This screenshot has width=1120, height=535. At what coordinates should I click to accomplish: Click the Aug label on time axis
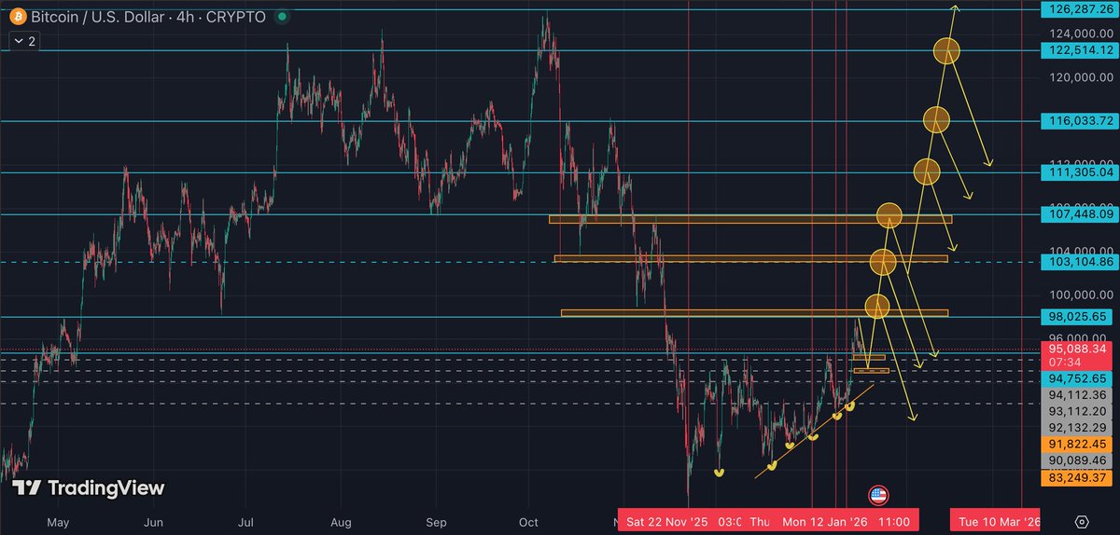pyautogui.click(x=341, y=521)
